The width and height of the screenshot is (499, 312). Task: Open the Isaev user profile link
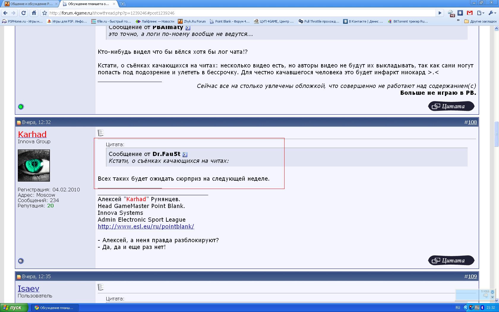coord(29,289)
